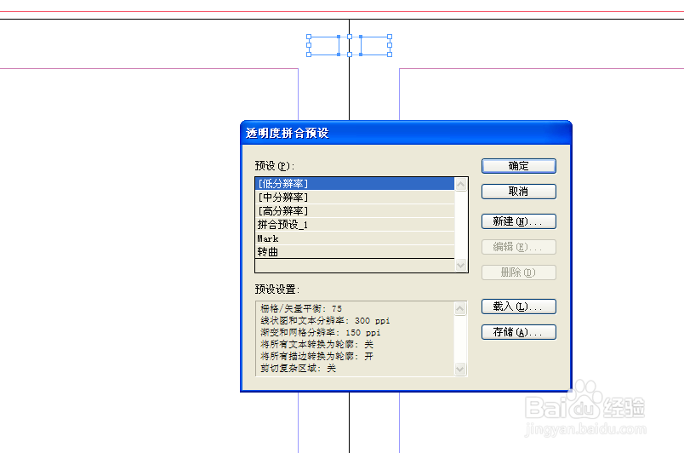Select the [中分辨率] preset

coord(355,198)
